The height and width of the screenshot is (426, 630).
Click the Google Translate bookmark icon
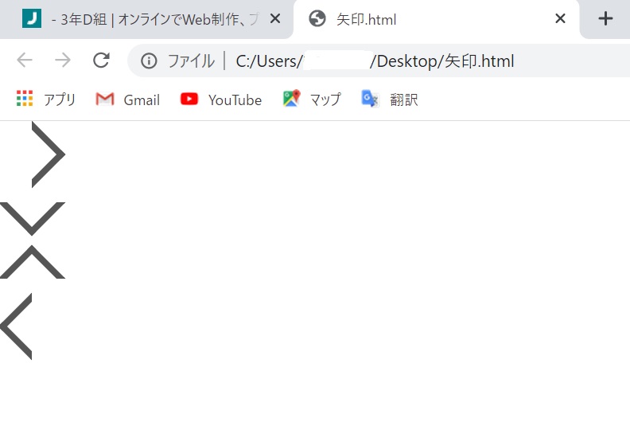(x=370, y=99)
